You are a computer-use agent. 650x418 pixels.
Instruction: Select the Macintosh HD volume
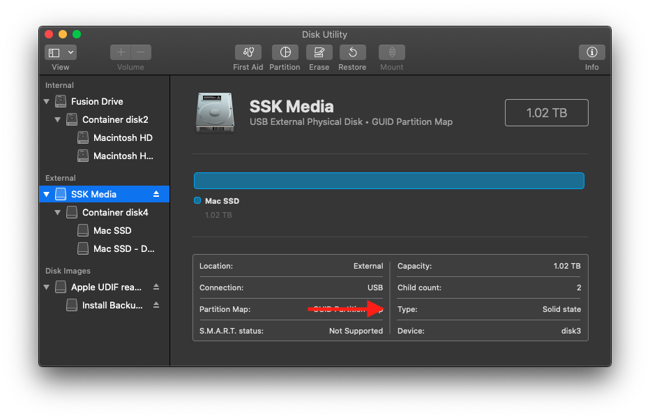104,138
